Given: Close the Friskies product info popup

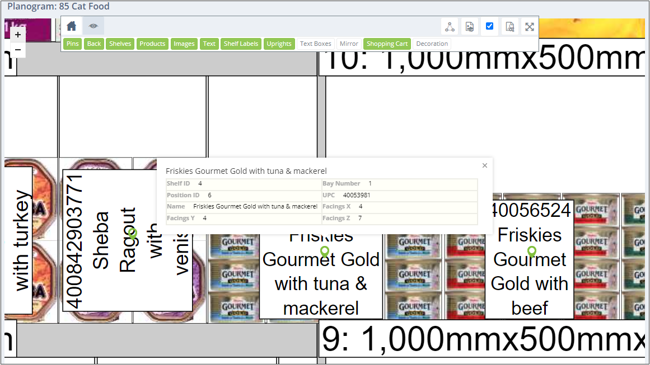Looking at the screenshot, I should click(x=485, y=165).
